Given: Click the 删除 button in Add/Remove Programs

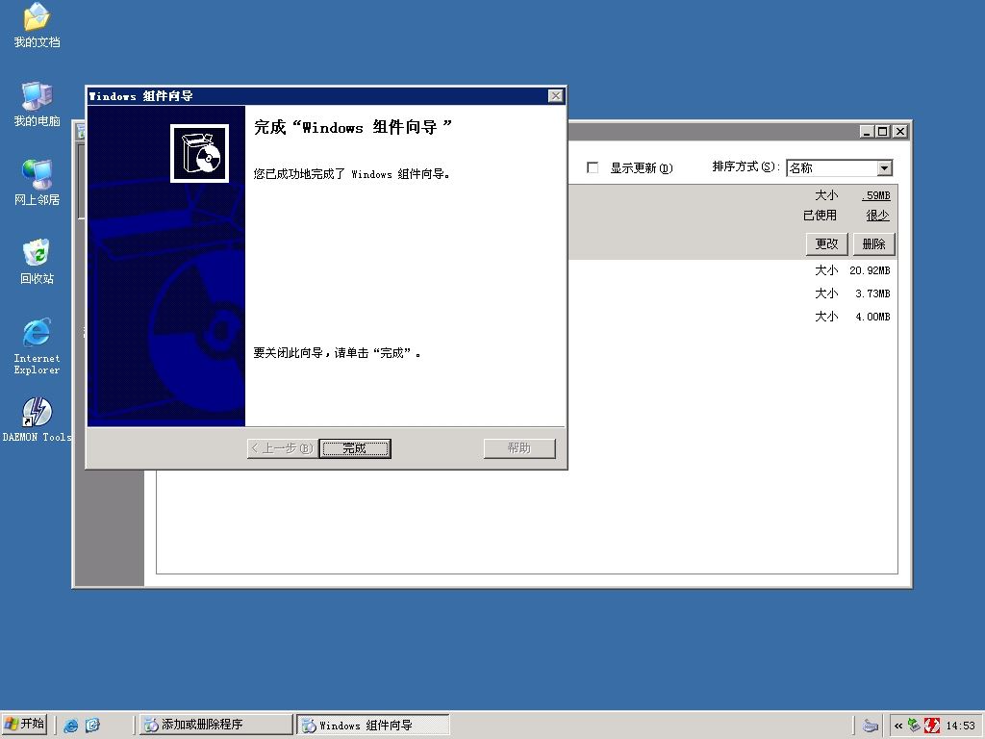Looking at the screenshot, I should pyautogui.click(x=873, y=243).
